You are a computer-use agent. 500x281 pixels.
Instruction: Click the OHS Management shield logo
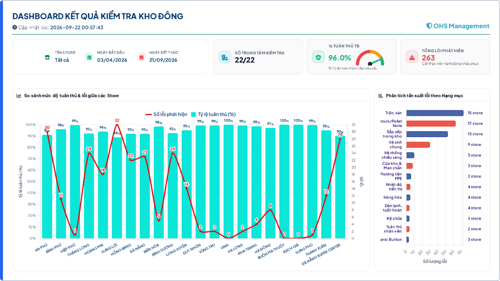429,26
